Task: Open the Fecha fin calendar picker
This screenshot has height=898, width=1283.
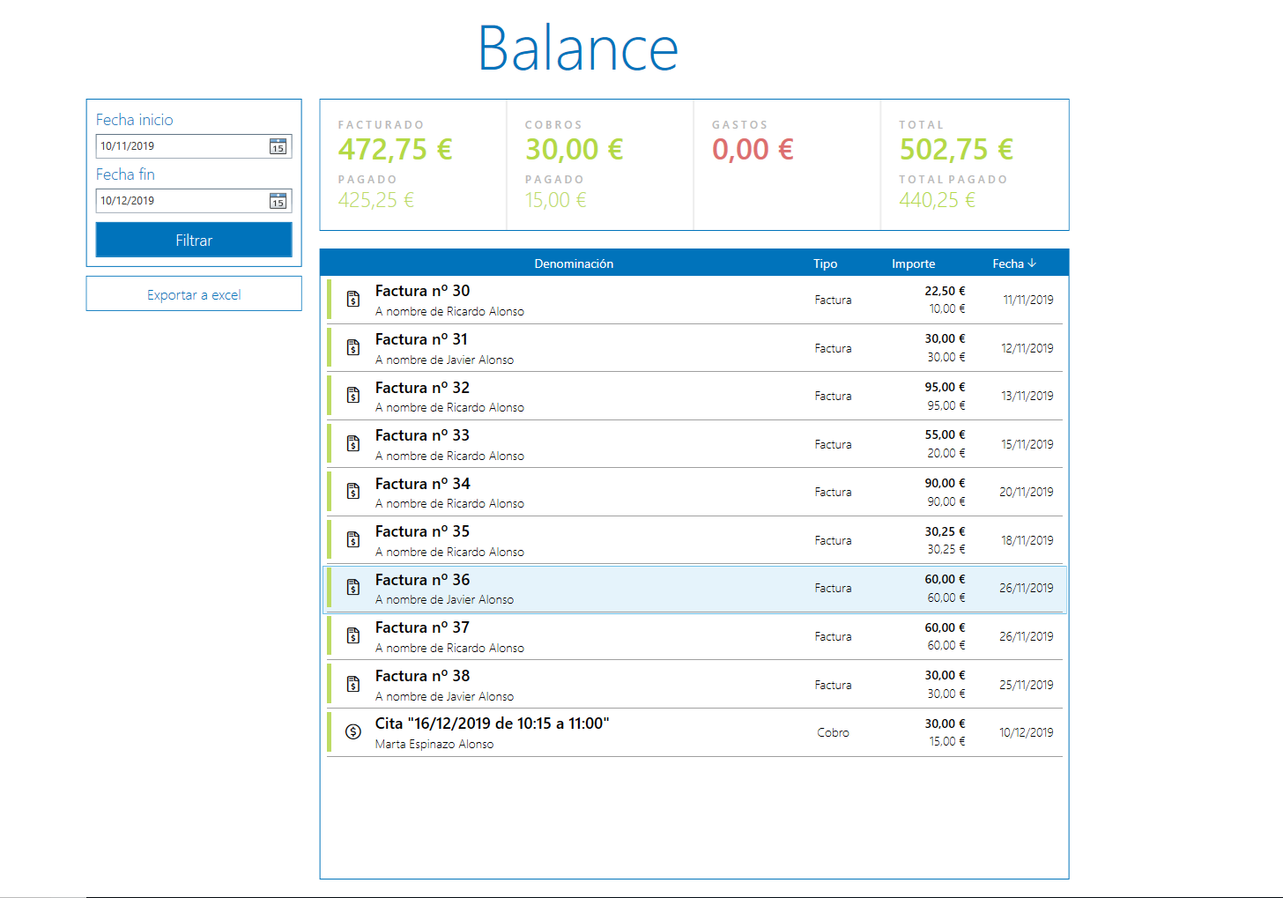Action: 278,202
